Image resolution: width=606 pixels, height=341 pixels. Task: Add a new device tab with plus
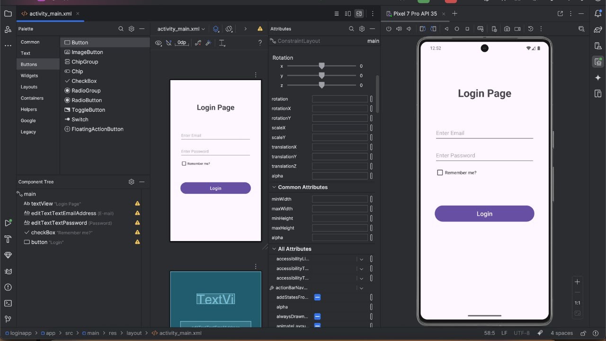tap(454, 14)
